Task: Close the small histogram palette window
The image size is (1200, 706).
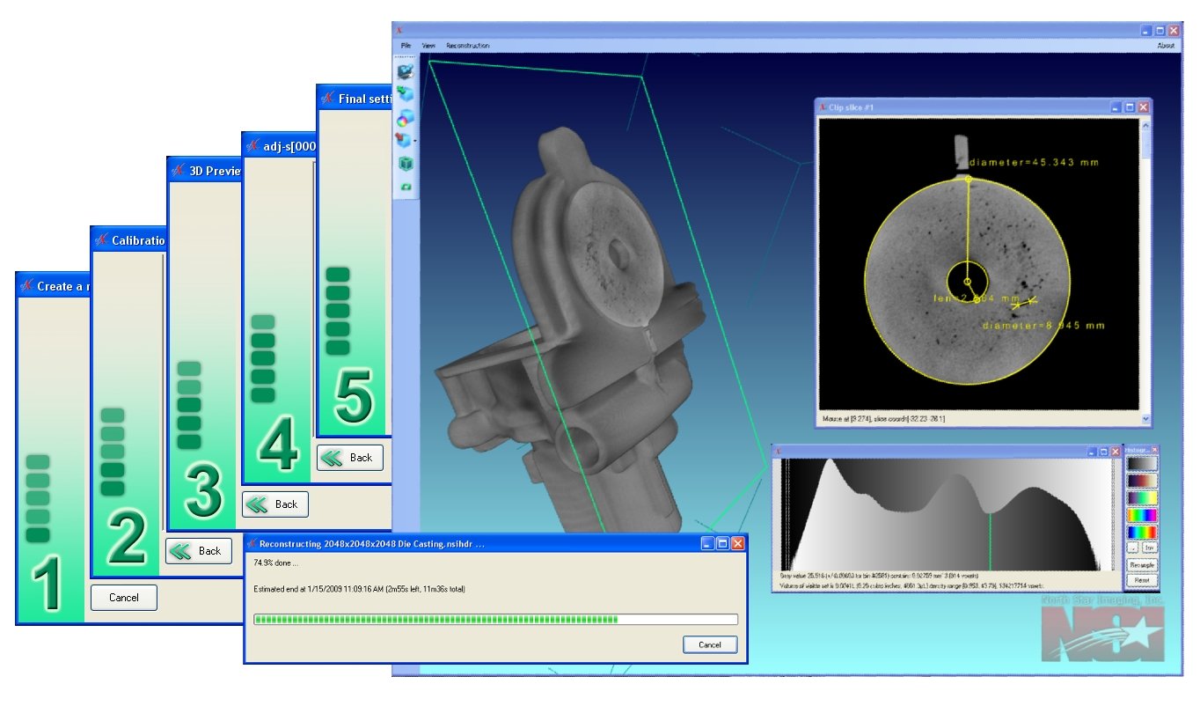Action: [1155, 449]
